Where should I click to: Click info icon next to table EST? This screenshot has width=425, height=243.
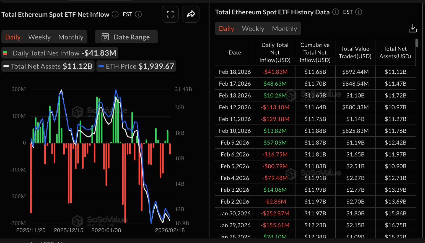pos(359,12)
